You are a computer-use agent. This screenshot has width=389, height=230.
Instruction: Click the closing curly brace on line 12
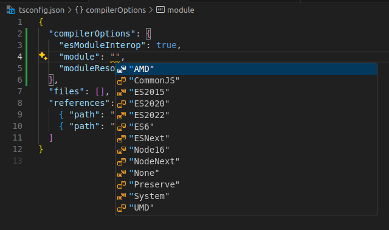tap(41, 149)
